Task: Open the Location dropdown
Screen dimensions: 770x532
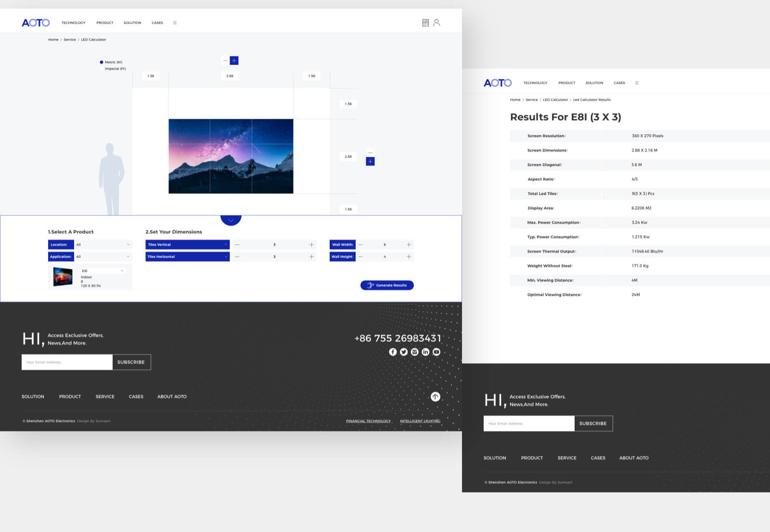Action: click(103, 245)
